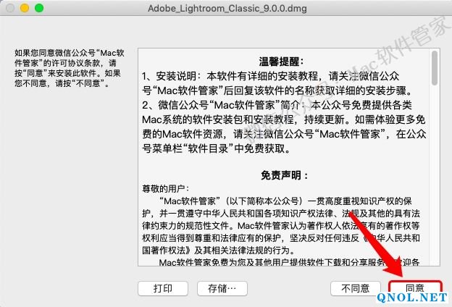Click the Adobe_Lightroom_Classic_9.0.0.dmg window title

[x=227, y=9]
